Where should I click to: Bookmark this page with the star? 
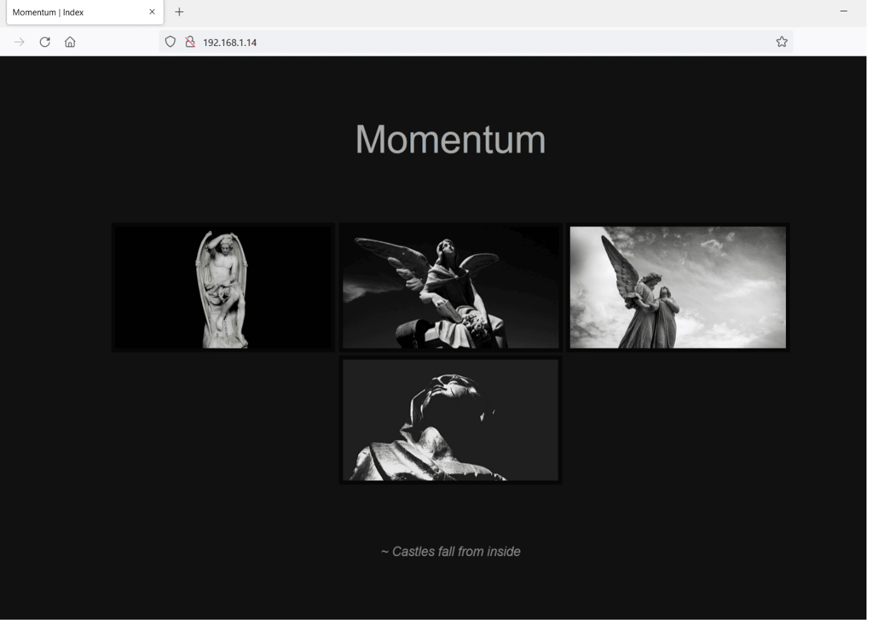pyautogui.click(x=782, y=42)
